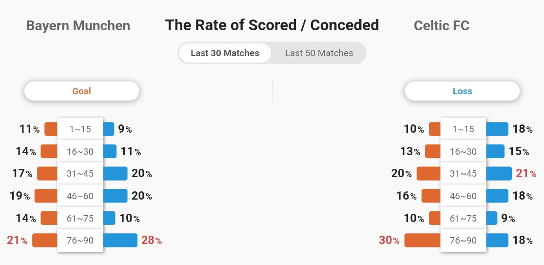Click The Rate of Scored / Conceded heading
The width and height of the screenshot is (544, 265).
coord(272,25)
